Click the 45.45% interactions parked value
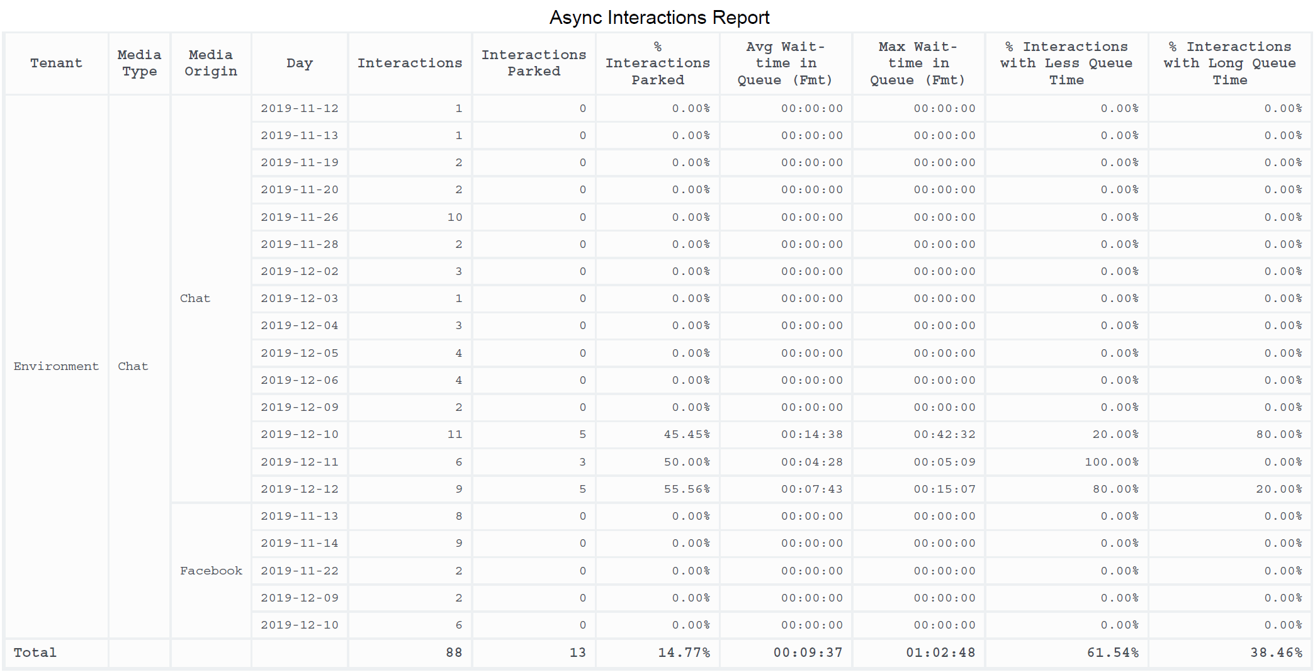 click(x=686, y=434)
